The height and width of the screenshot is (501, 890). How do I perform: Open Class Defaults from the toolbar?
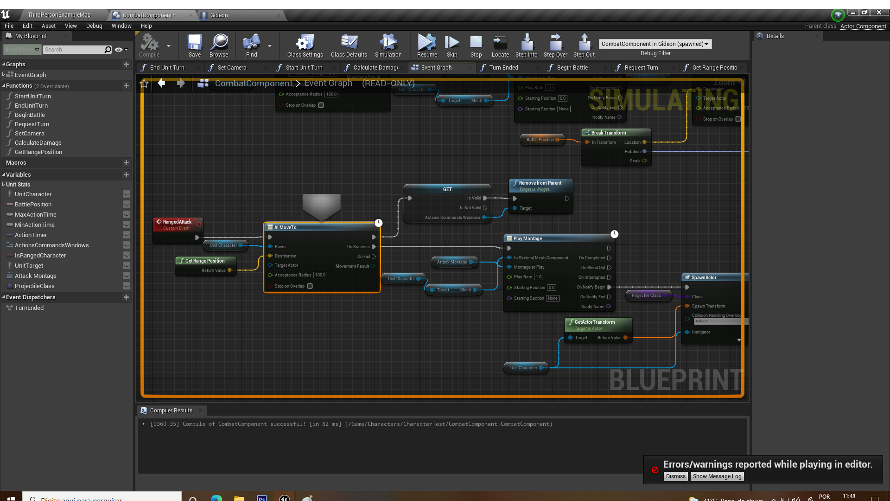pyautogui.click(x=349, y=43)
